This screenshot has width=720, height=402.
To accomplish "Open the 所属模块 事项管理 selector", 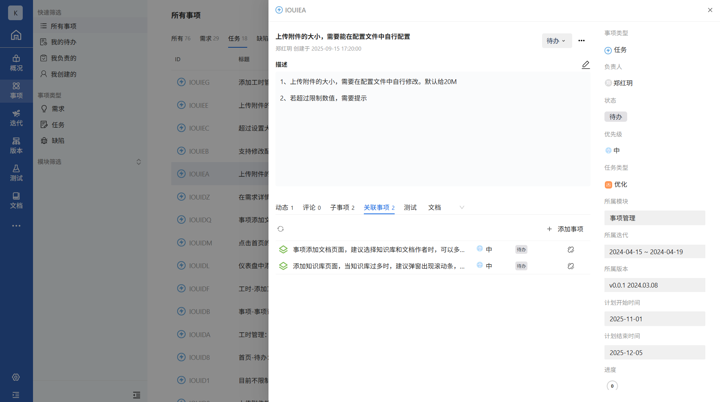I will point(654,218).
